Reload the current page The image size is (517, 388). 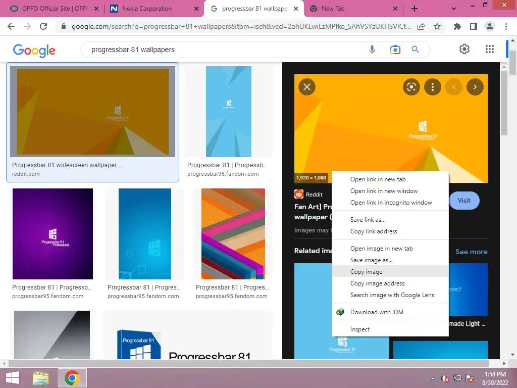click(43, 26)
